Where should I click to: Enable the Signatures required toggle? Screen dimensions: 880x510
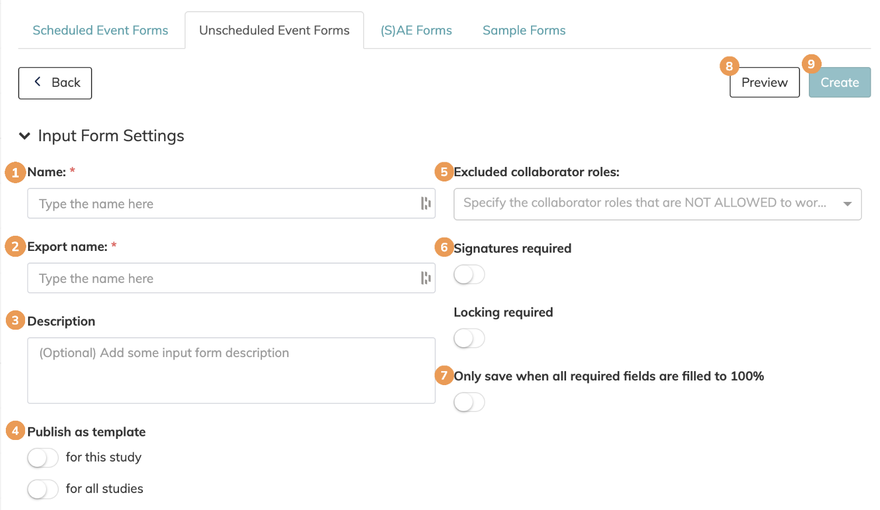(x=469, y=274)
